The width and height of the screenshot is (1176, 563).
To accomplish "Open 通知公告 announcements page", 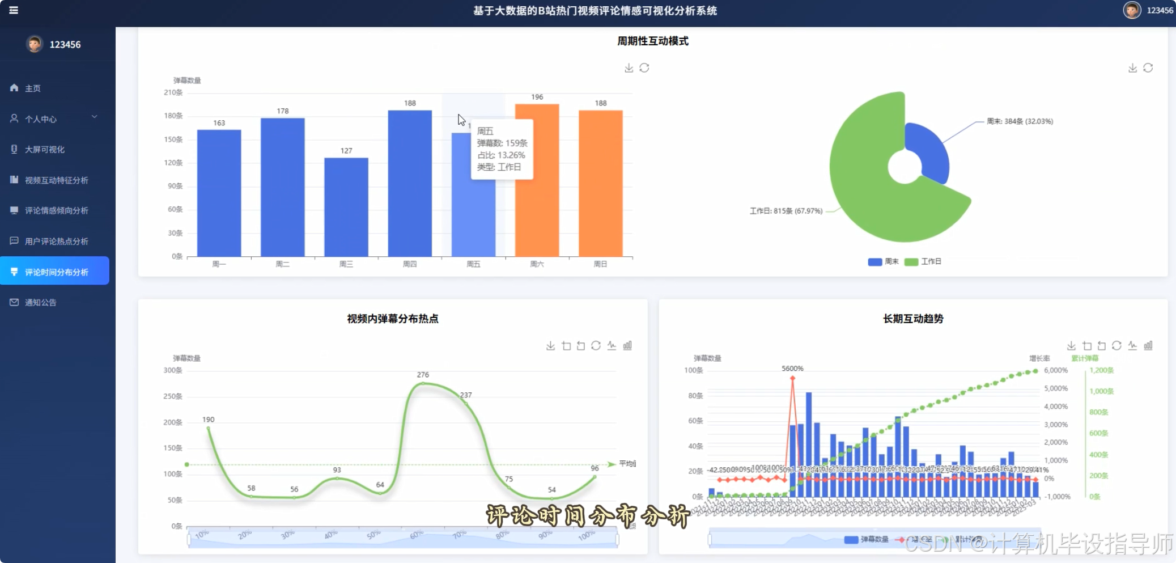I will (x=40, y=302).
